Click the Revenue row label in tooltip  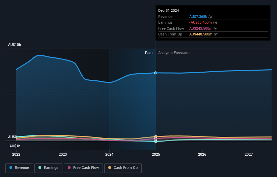coord(165,17)
